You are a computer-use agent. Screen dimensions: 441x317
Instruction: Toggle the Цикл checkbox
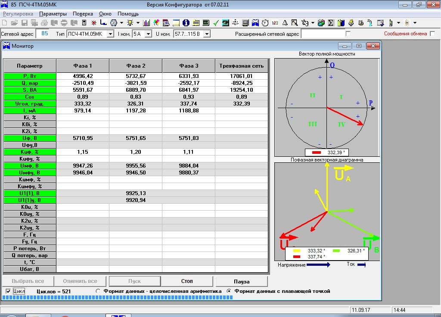[x=9, y=291]
